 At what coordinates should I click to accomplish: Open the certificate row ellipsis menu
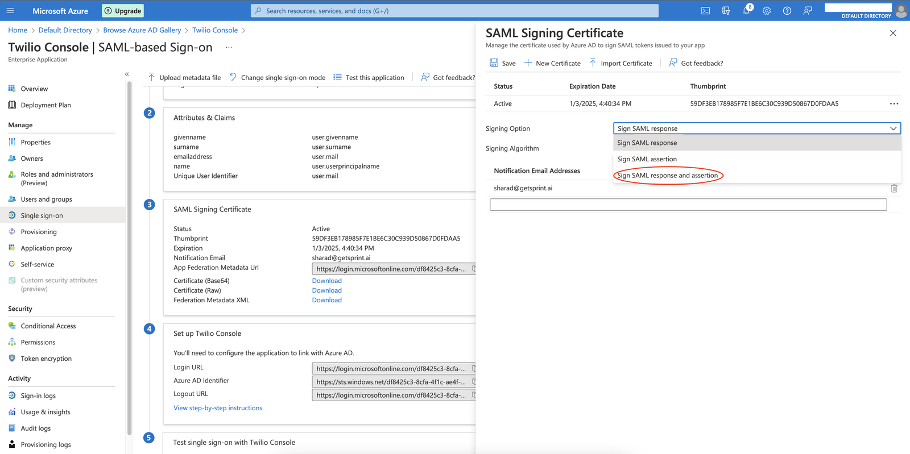click(894, 104)
